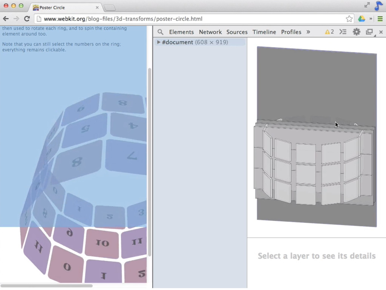Go back to the previous page
Image resolution: width=386 pixels, height=290 pixels.
pos(6,19)
